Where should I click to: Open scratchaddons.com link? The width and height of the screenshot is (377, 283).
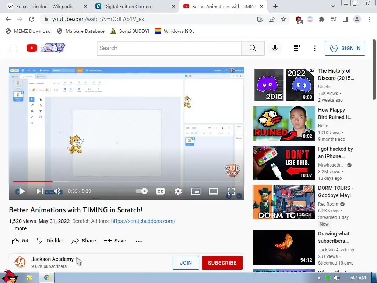(143, 221)
